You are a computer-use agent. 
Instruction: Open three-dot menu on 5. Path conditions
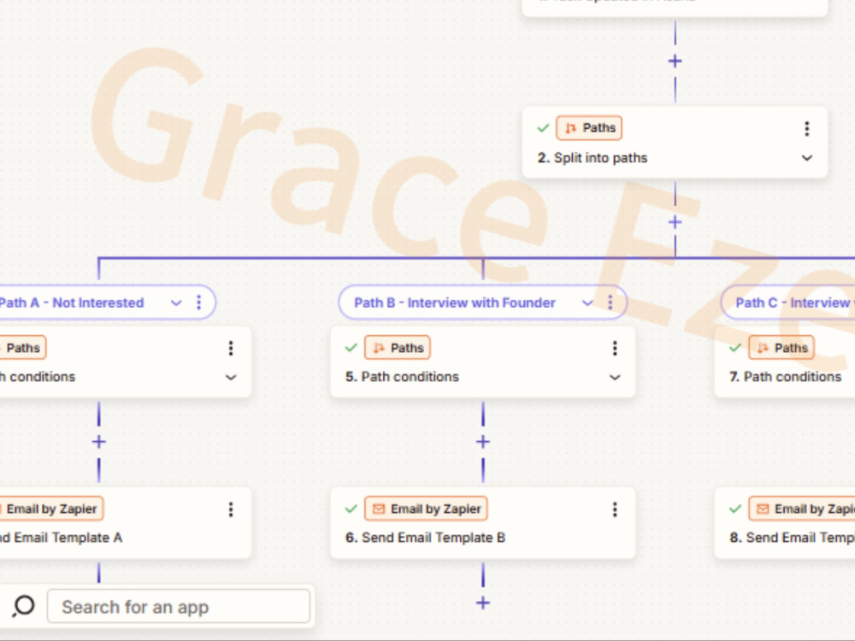[x=615, y=349]
